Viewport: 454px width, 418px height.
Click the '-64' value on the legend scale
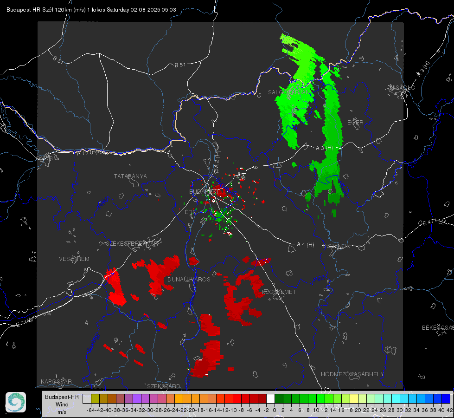pos(91,410)
